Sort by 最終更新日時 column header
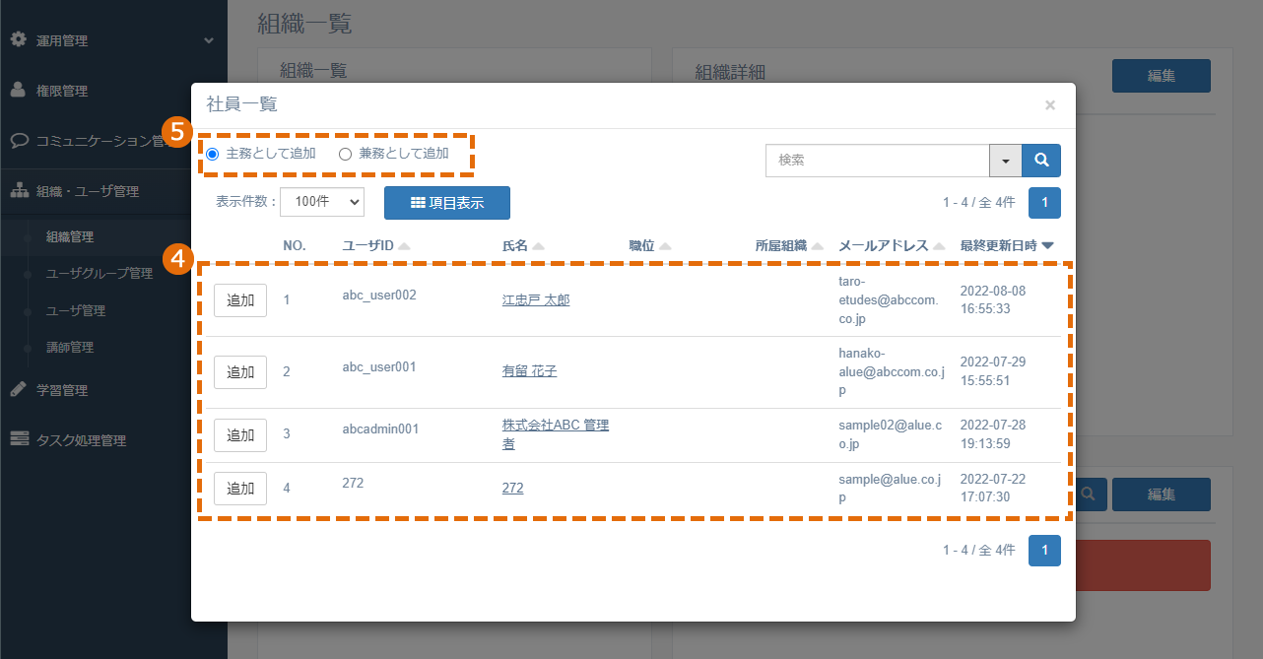The width and height of the screenshot is (1263, 659). tap(1007, 245)
